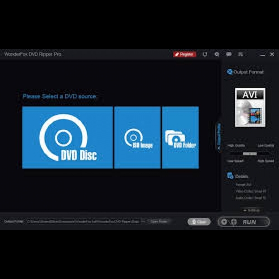Choose DVD Disc as the source
The height and width of the screenshot is (279, 279).
(x=68, y=138)
